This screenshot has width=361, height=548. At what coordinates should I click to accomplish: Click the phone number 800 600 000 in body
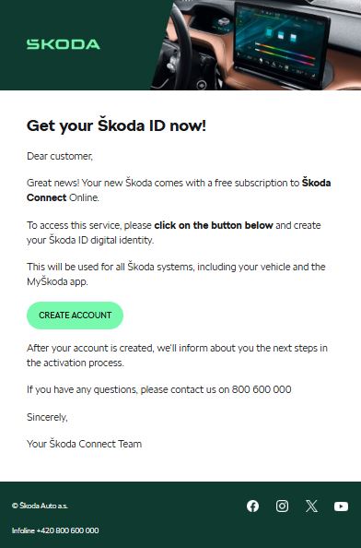point(262,389)
